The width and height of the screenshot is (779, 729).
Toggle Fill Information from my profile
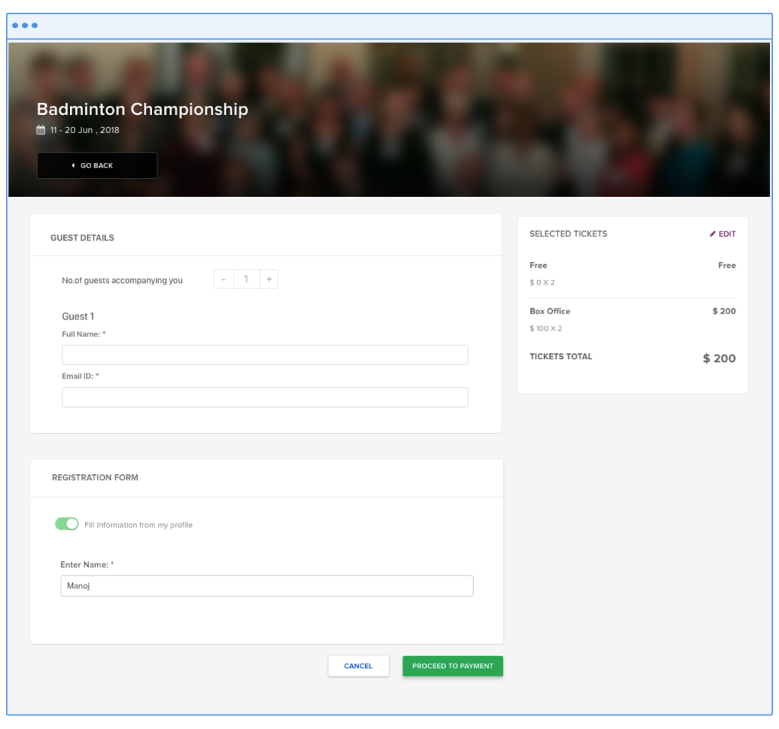tap(67, 524)
